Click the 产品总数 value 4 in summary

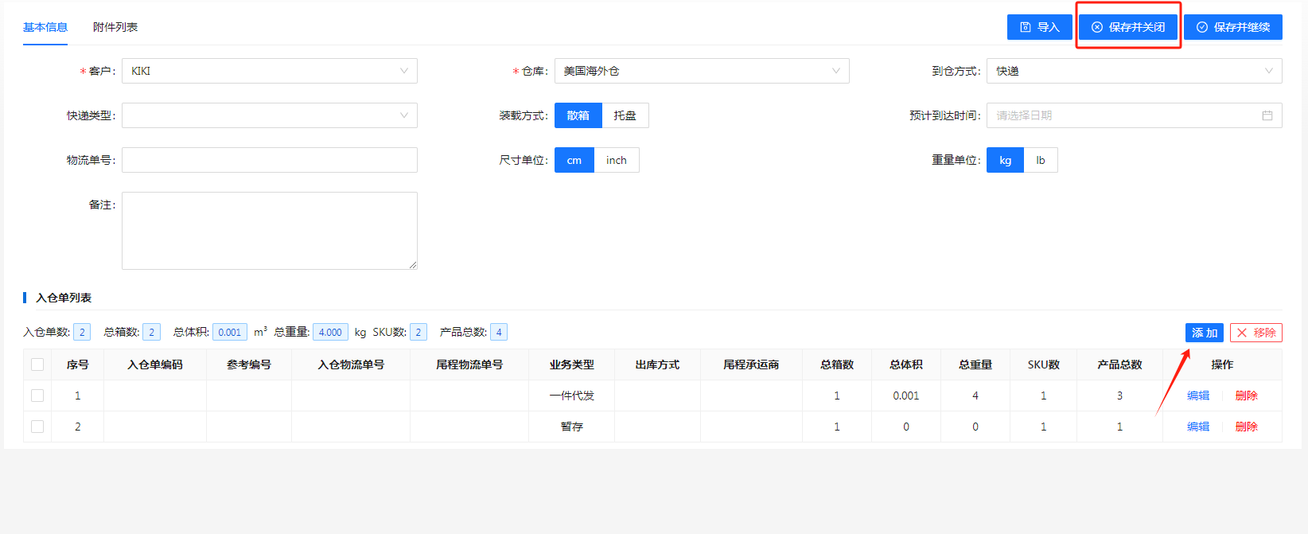tap(499, 332)
